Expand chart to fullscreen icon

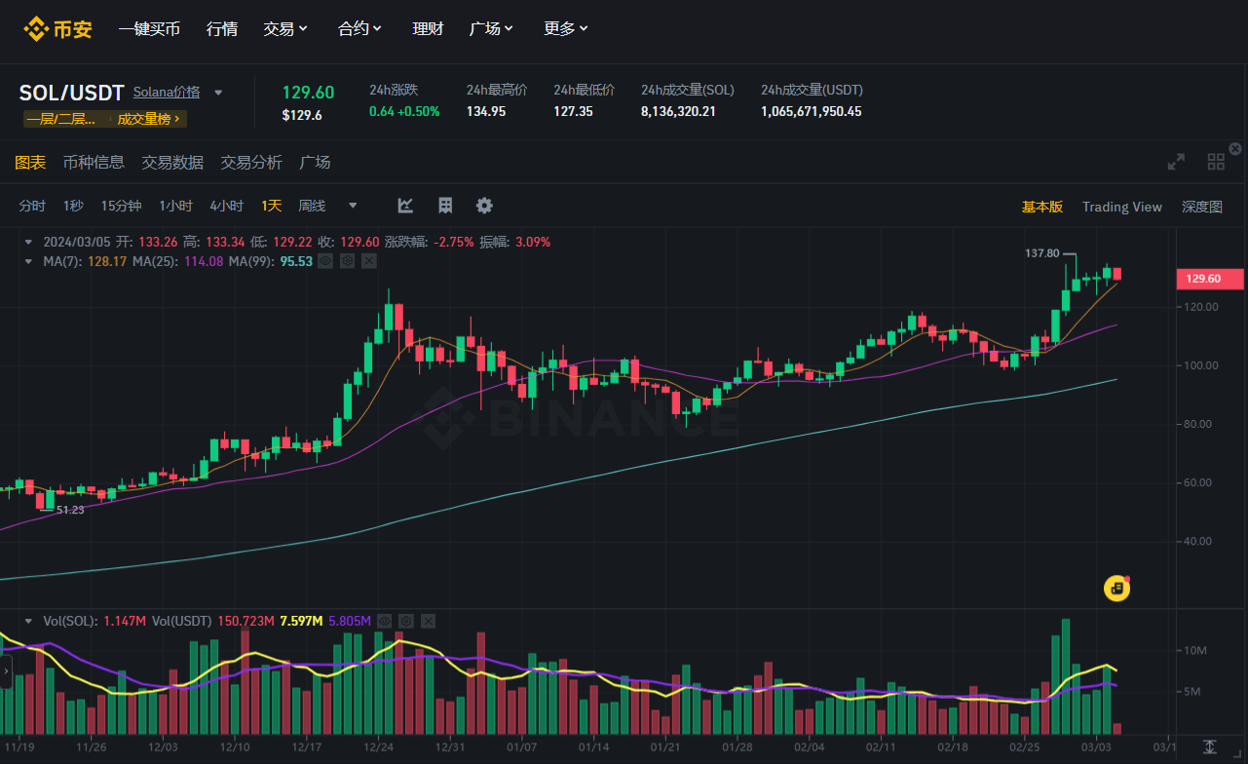coord(1176,162)
